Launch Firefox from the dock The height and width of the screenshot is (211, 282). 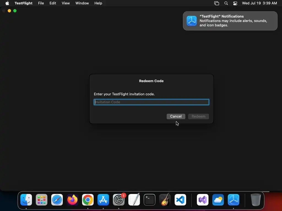tap(72, 200)
